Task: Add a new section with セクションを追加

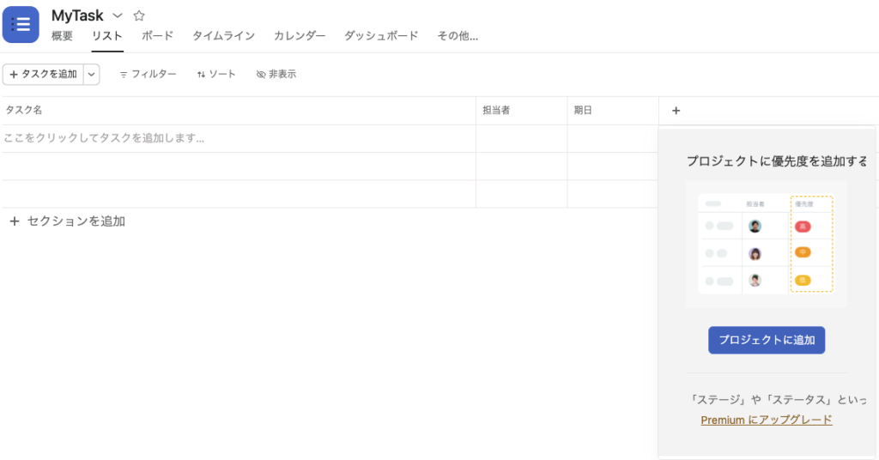Action: point(68,221)
